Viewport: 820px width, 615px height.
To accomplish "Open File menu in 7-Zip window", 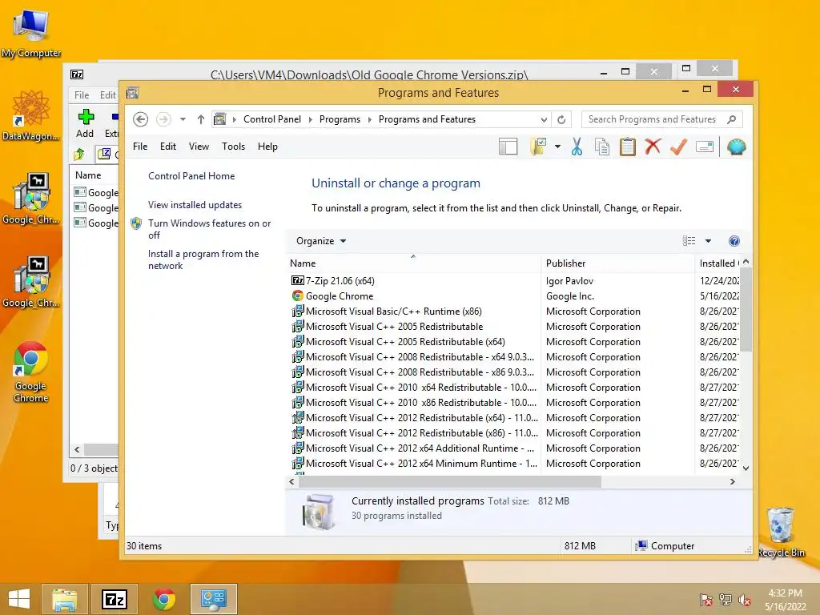I will pos(82,94).
